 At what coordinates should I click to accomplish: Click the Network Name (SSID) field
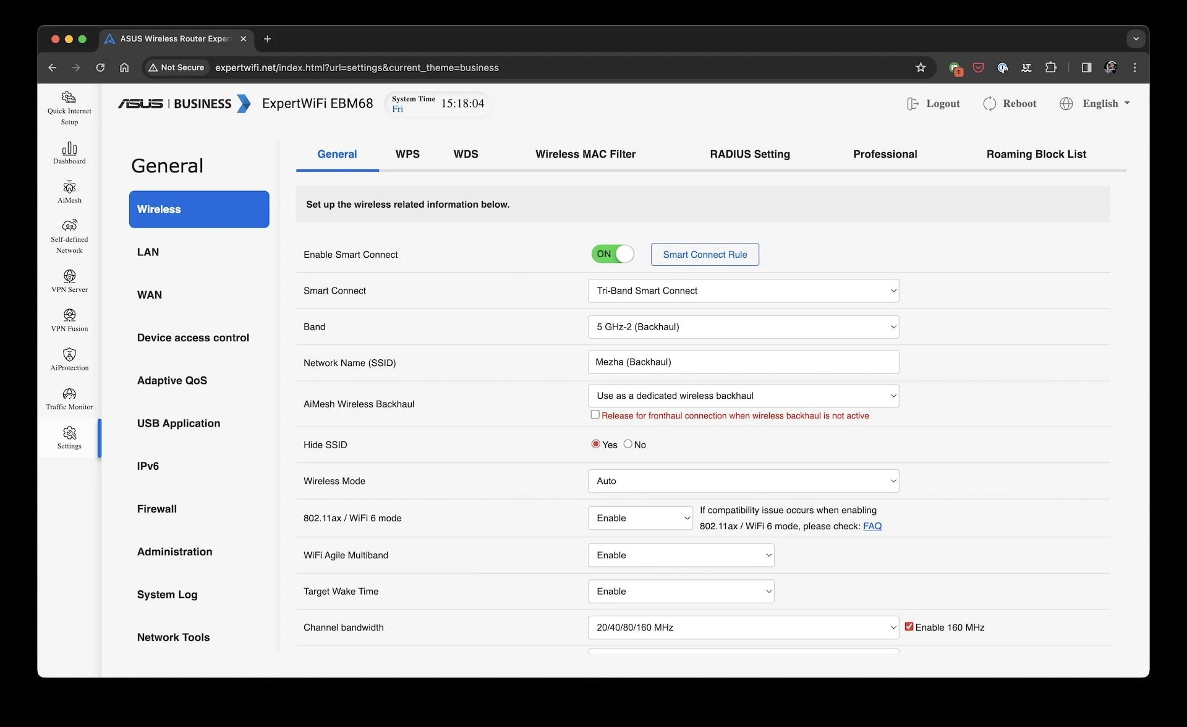[x=743, y=362]
